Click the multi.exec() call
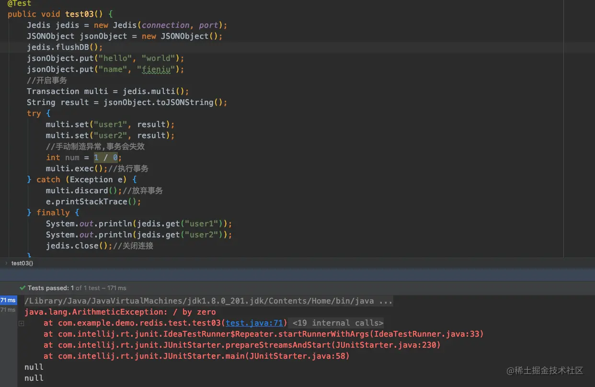Viewport: 595px width, 387px height. pos(77,168)
